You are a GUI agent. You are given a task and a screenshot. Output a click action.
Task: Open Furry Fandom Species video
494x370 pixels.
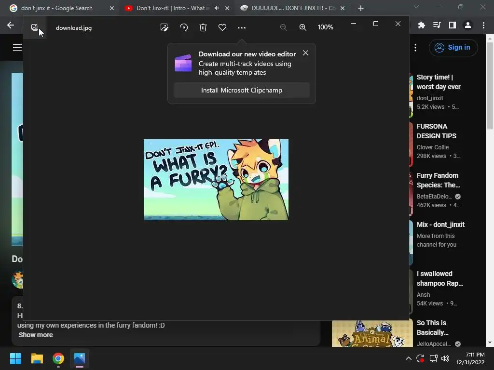(x=438, y=180)
